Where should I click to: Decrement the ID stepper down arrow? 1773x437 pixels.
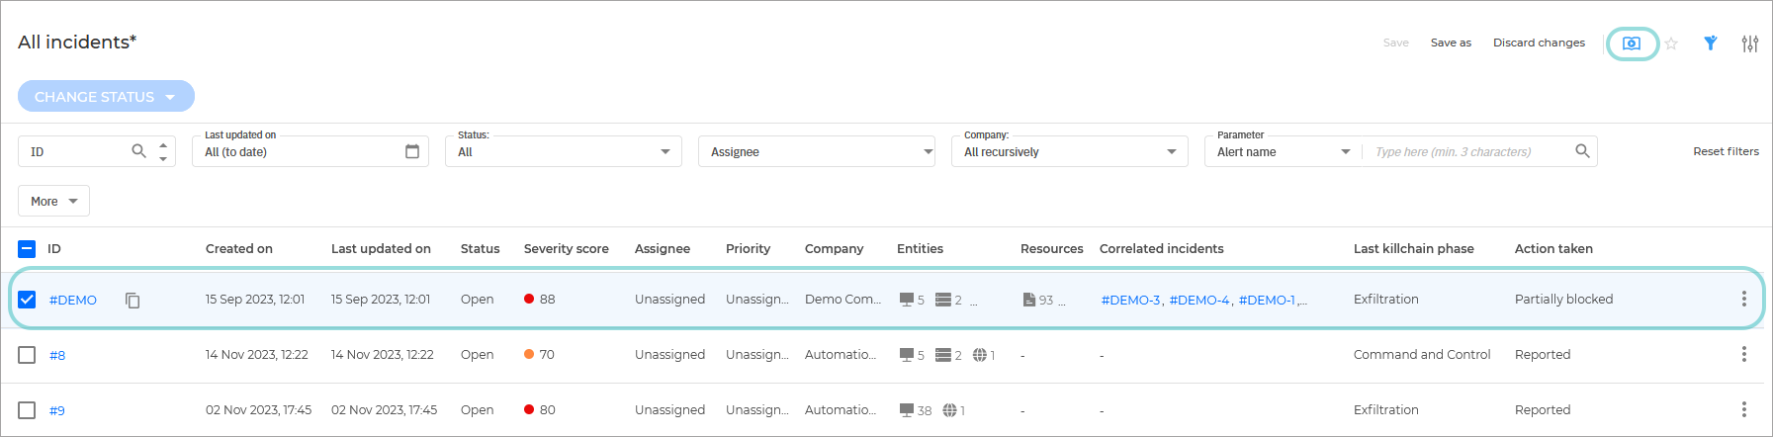[163, 158]
